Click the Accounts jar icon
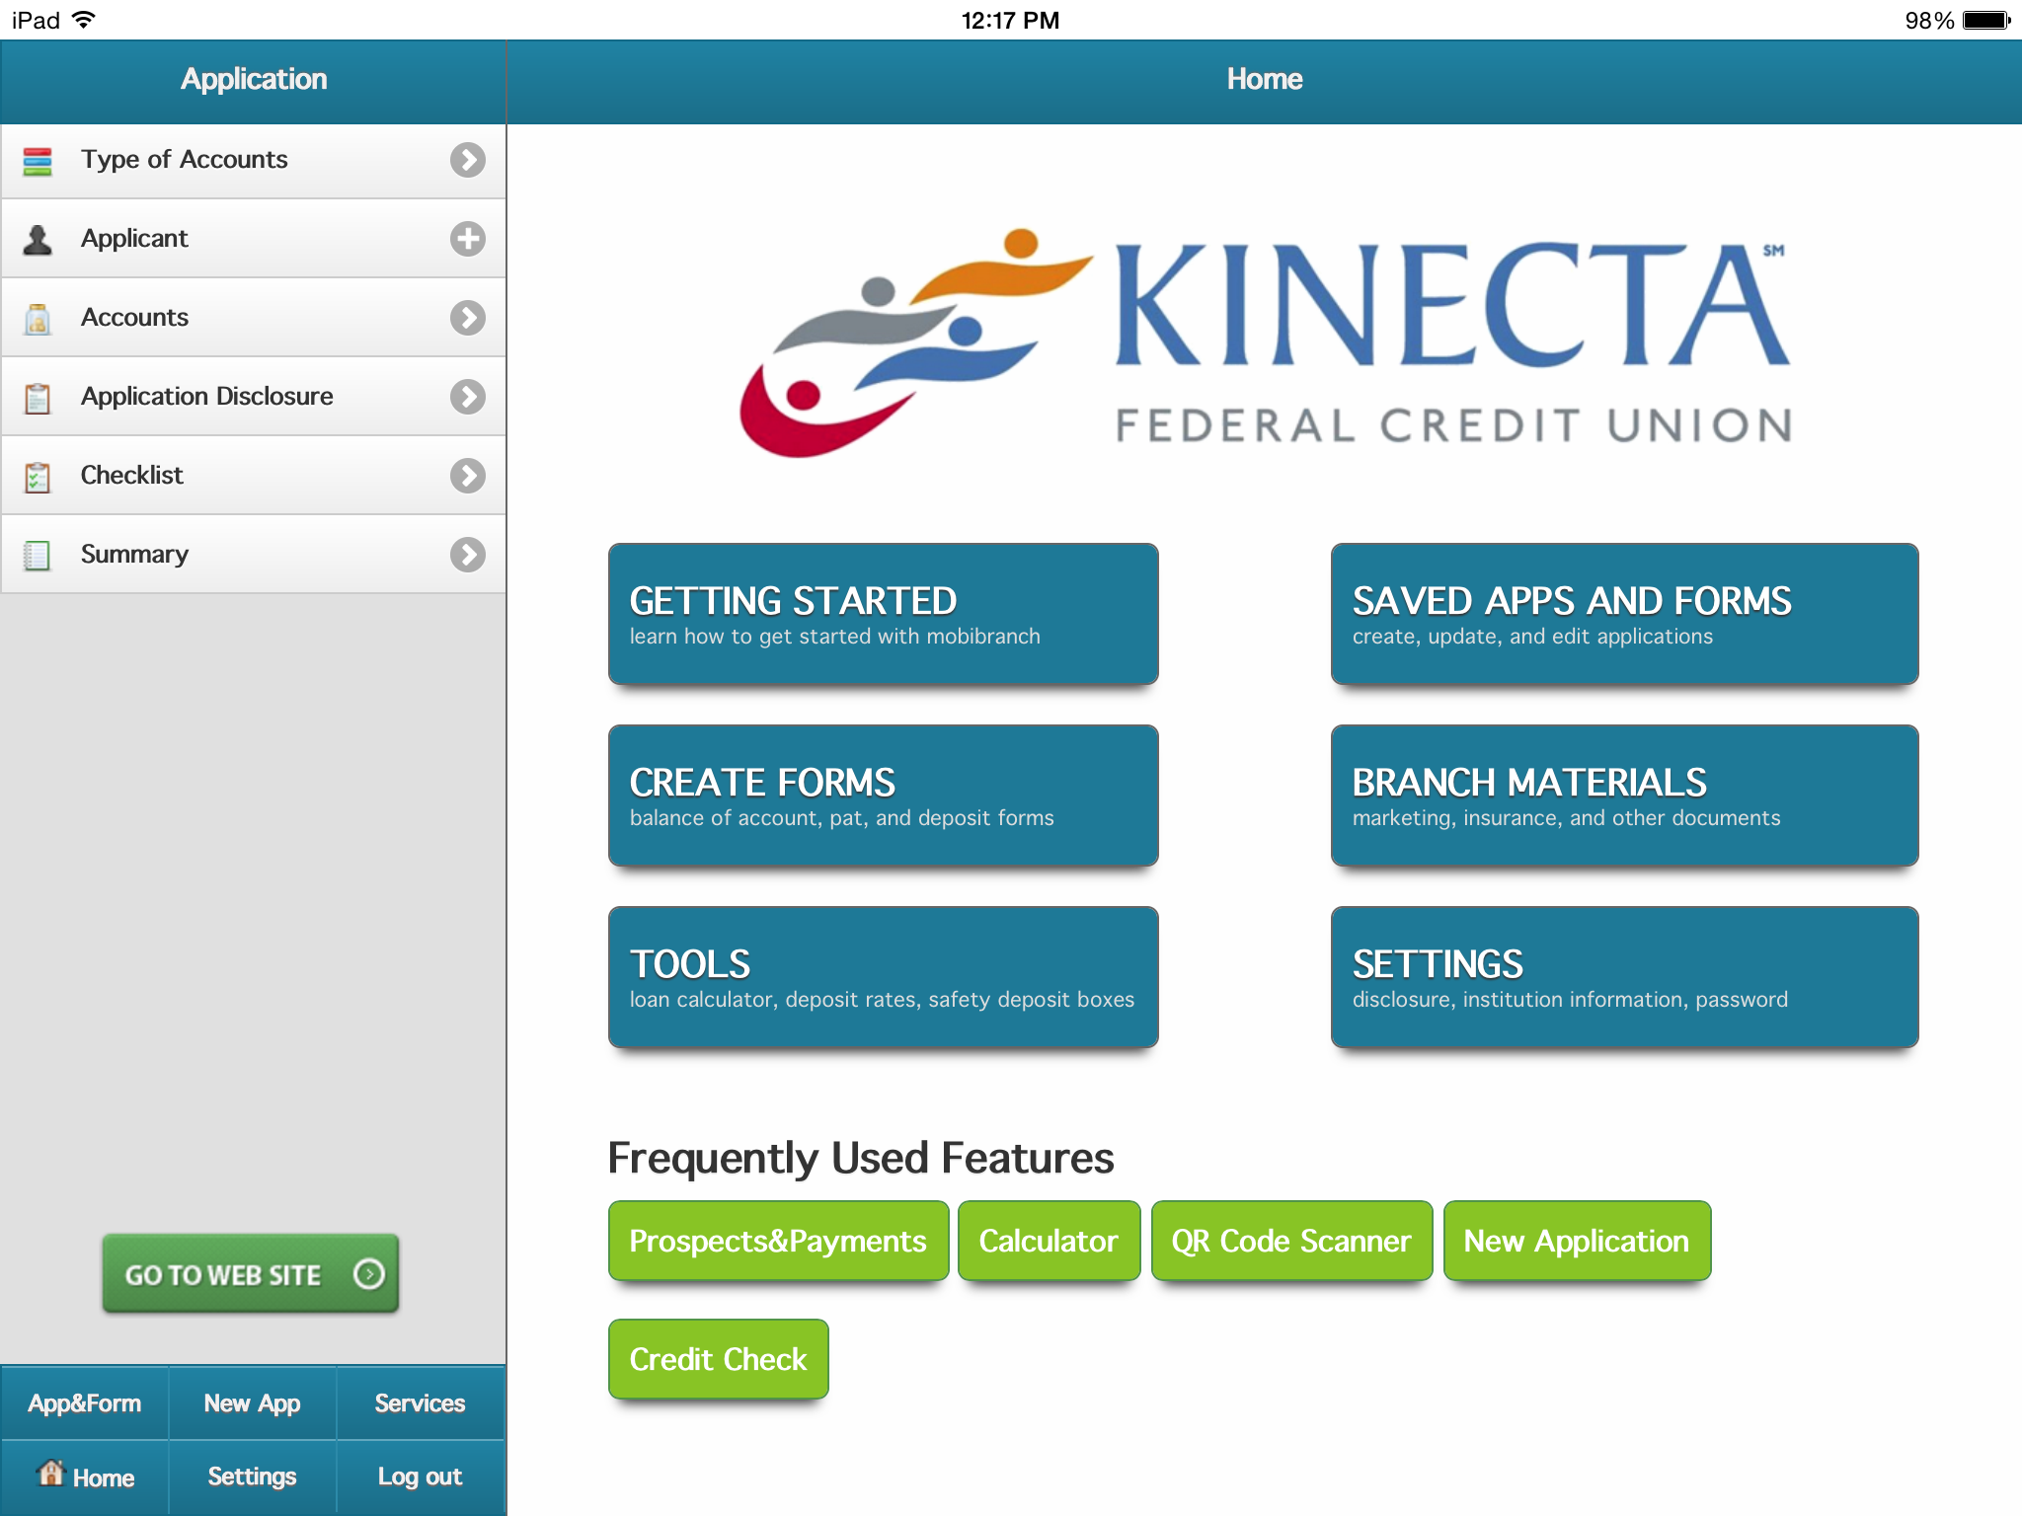Image resolution: width=2022 pixels, height=1516 pixels. (x=38, y=319)
